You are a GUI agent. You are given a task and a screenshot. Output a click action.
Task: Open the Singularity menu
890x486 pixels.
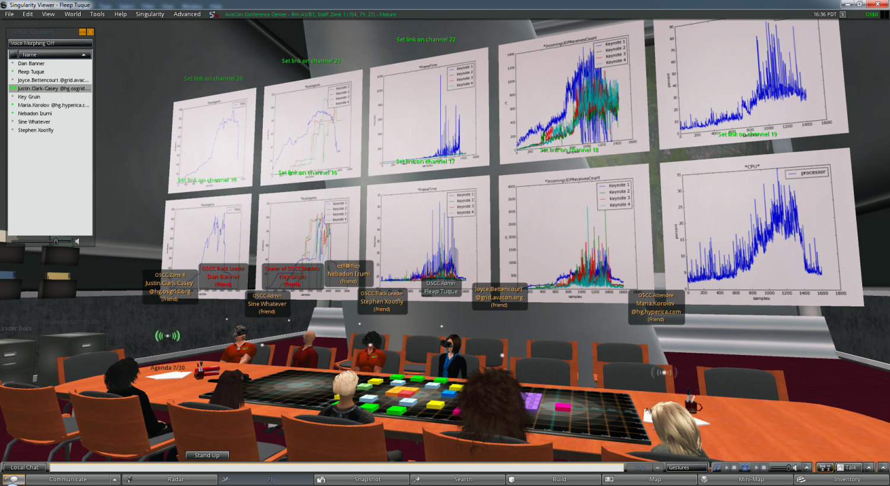coord(150,14)
